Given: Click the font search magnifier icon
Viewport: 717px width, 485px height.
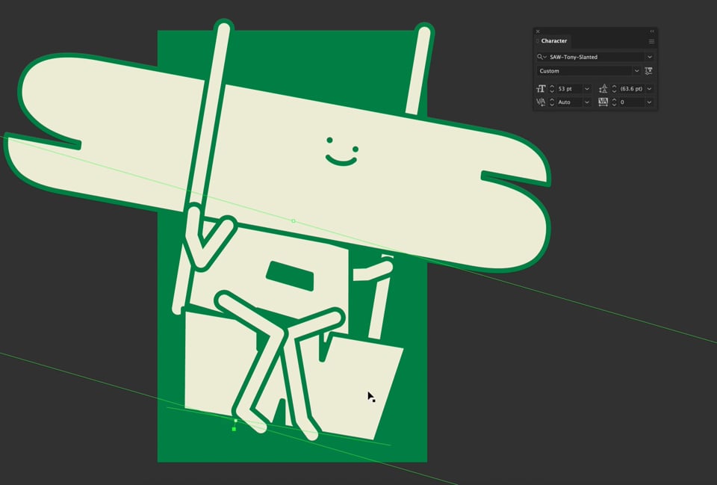Looking at the screenshot, I should pyautogui.click(x=541, y=58).
